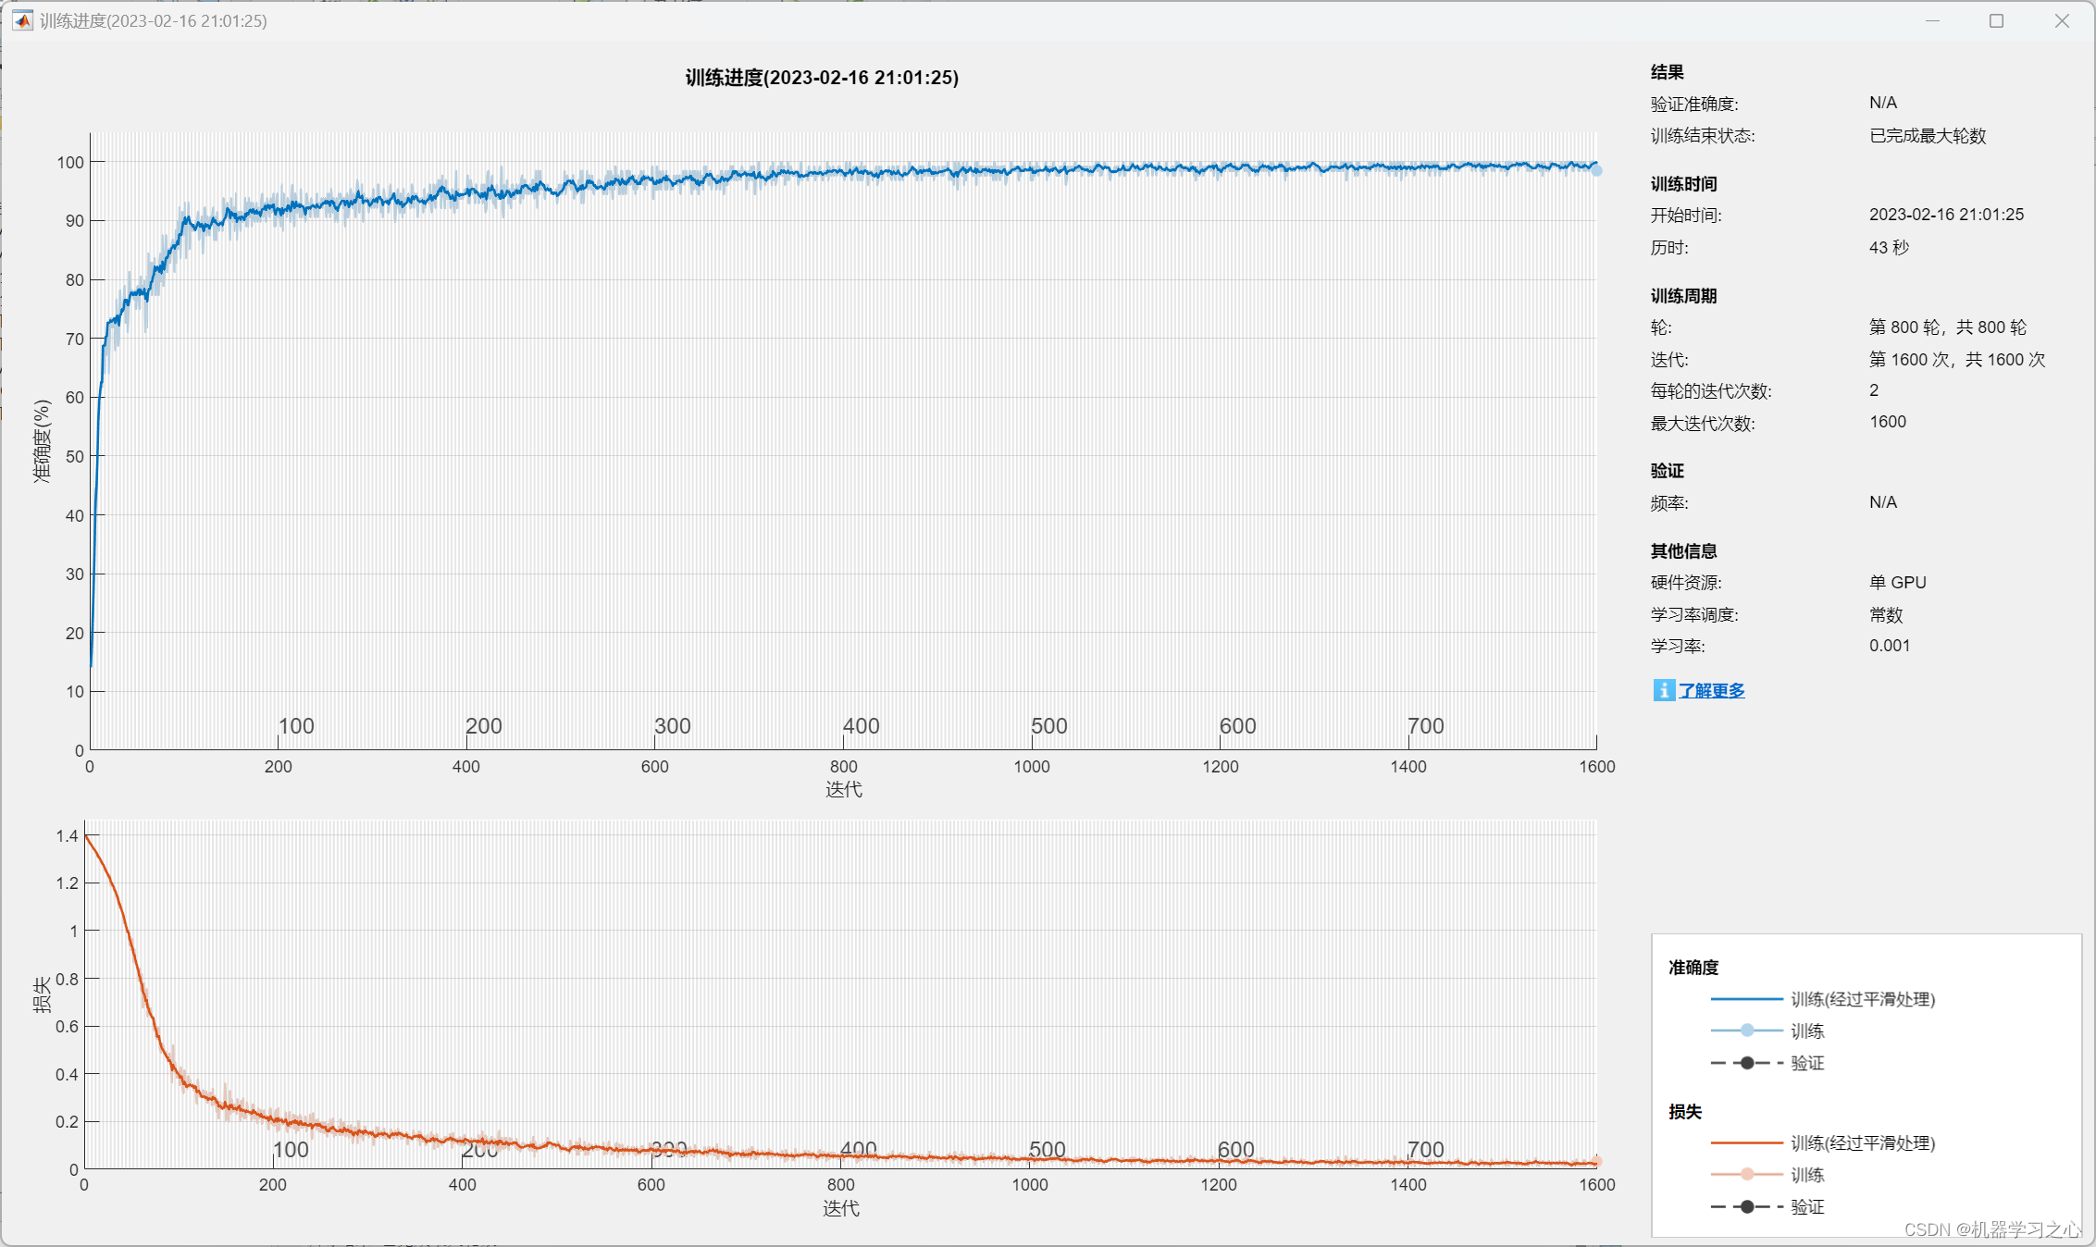Click the 训练进度 plot title text

[821, 78]
